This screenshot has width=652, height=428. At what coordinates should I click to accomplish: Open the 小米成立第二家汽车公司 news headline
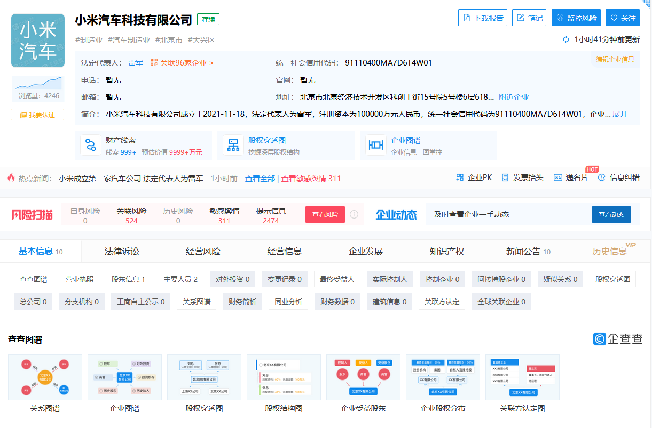pyautogui.click(x=131, y=178)
